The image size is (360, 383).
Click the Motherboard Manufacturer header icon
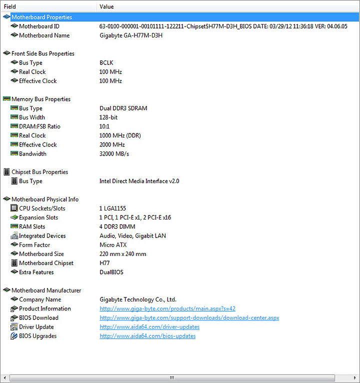(x=6, y=290)
